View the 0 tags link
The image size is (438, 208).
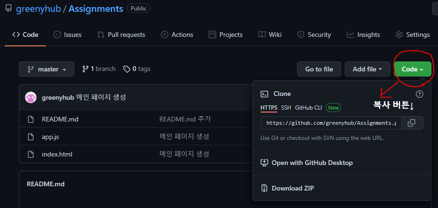click(137, 69)
